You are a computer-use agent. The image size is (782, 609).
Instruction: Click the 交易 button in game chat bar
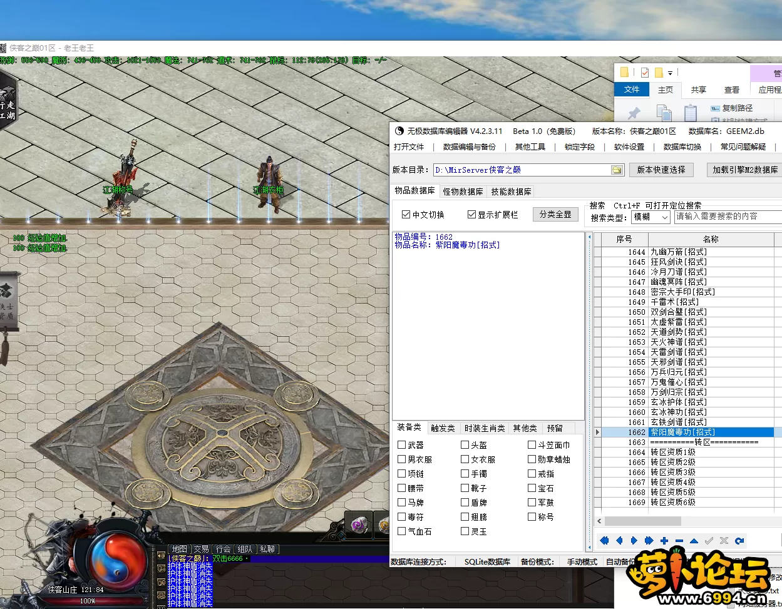click(201, 549)
